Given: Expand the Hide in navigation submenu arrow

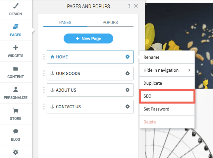Looking at the screenshot, I should 189,70.
